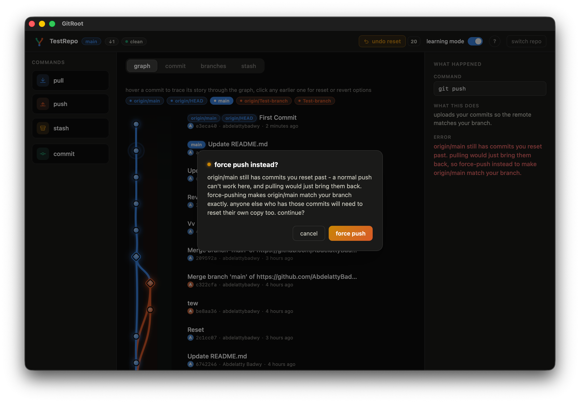Image resolution: width=580 pixels, height=403 pixels.
Task: Open the branches tab
Action: point(214,66)
